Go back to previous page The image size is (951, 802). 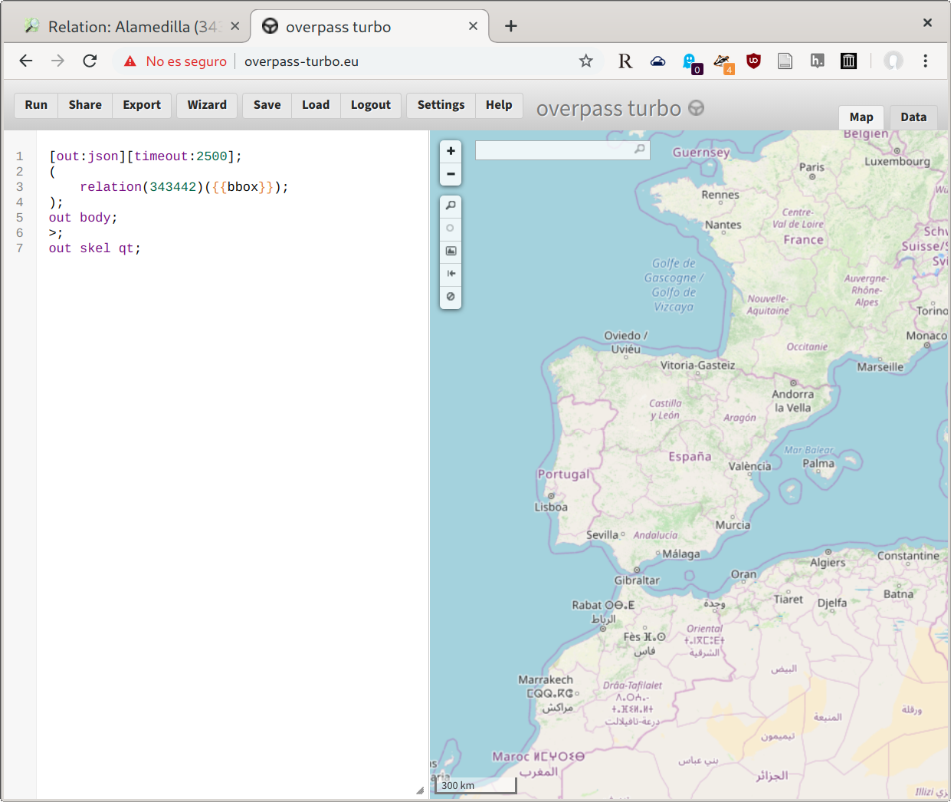pos(26,61)
